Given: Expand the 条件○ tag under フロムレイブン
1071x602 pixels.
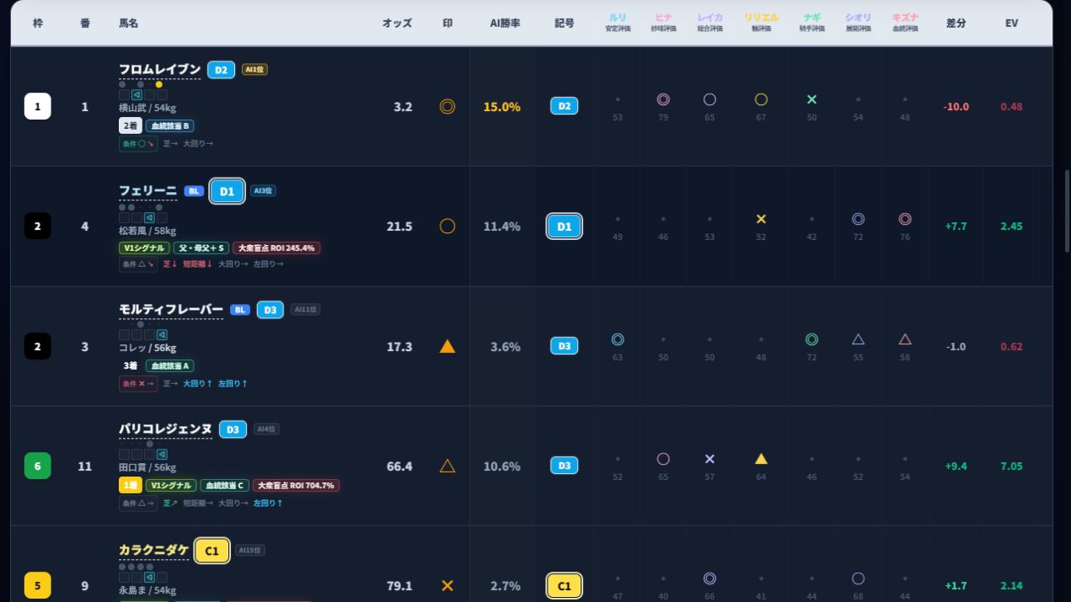Looking at the screenshot, I should (x=138, y=144).
